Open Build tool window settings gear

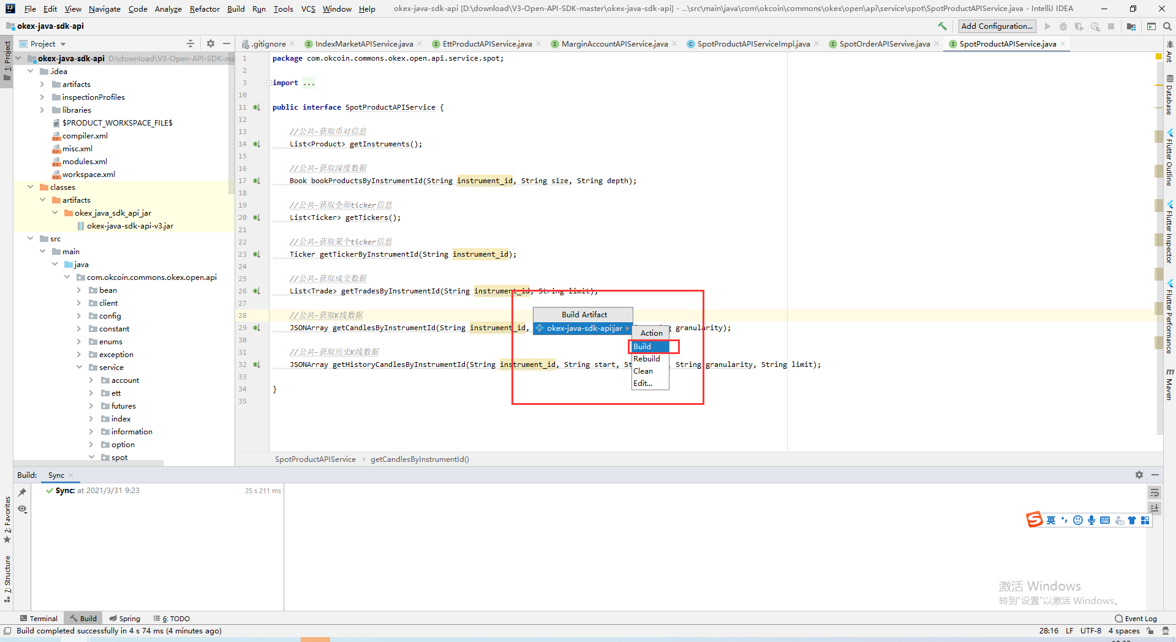(x=1139, y=475)
